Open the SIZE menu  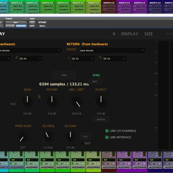click(x=149, y=34)
